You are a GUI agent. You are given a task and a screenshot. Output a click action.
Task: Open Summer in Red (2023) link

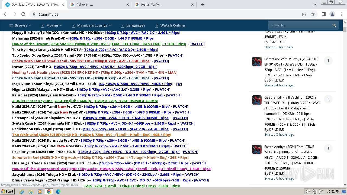coord(100,157)
